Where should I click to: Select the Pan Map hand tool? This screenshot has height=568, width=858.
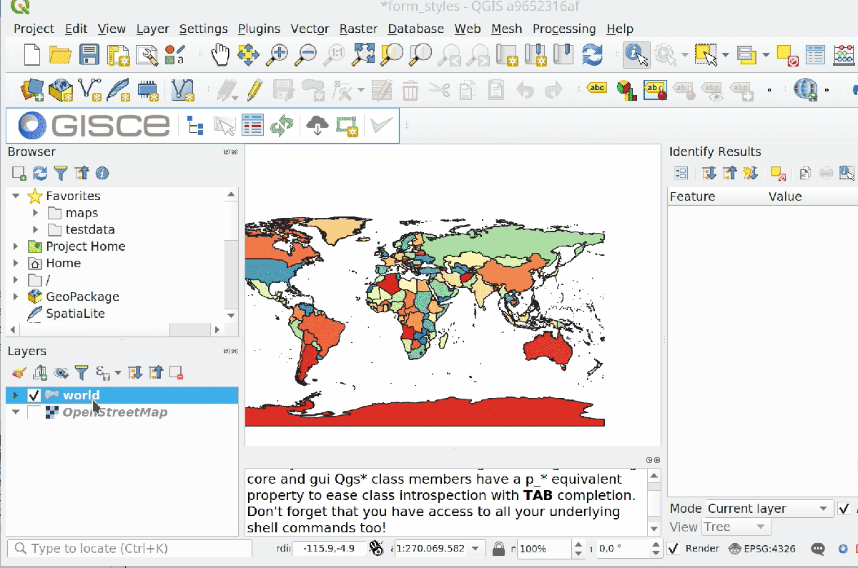point(220,54)
